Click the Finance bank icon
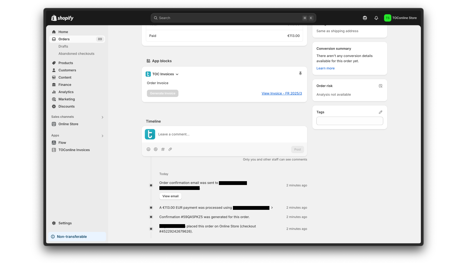The height and width of the screenshot is (263, 467). (54, 85)
